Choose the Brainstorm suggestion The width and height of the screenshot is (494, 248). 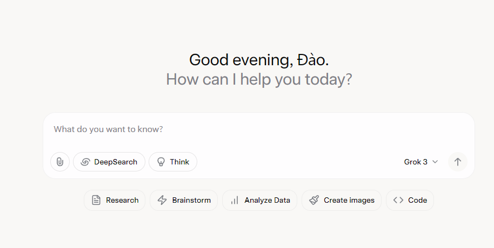tap(184, 200)
